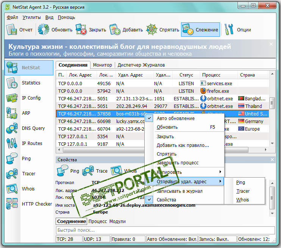Click the Закрыть connection toolbar icon
The width and height of the screenshot is (281, 248).
pos(81,30)
